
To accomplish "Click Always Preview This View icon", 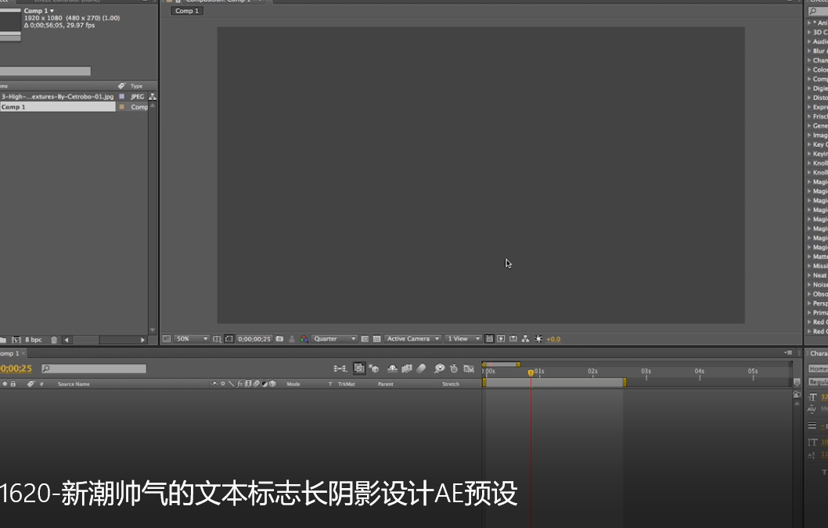I will click(167, 339).
